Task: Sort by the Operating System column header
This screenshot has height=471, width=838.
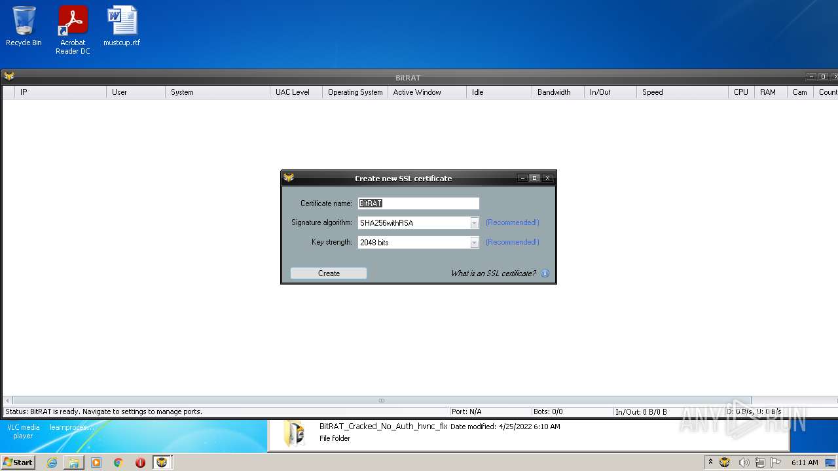Action: 355,92
